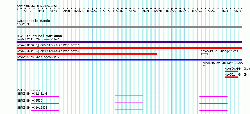Click the tiny red nsv5946480 marker

(x=204, y=66)
